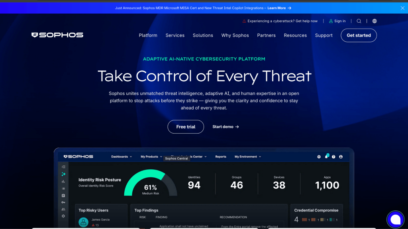This screenshot has height=229, width=408.
Task: Open notifications from the bell icon
Action: tap(327, 157)
